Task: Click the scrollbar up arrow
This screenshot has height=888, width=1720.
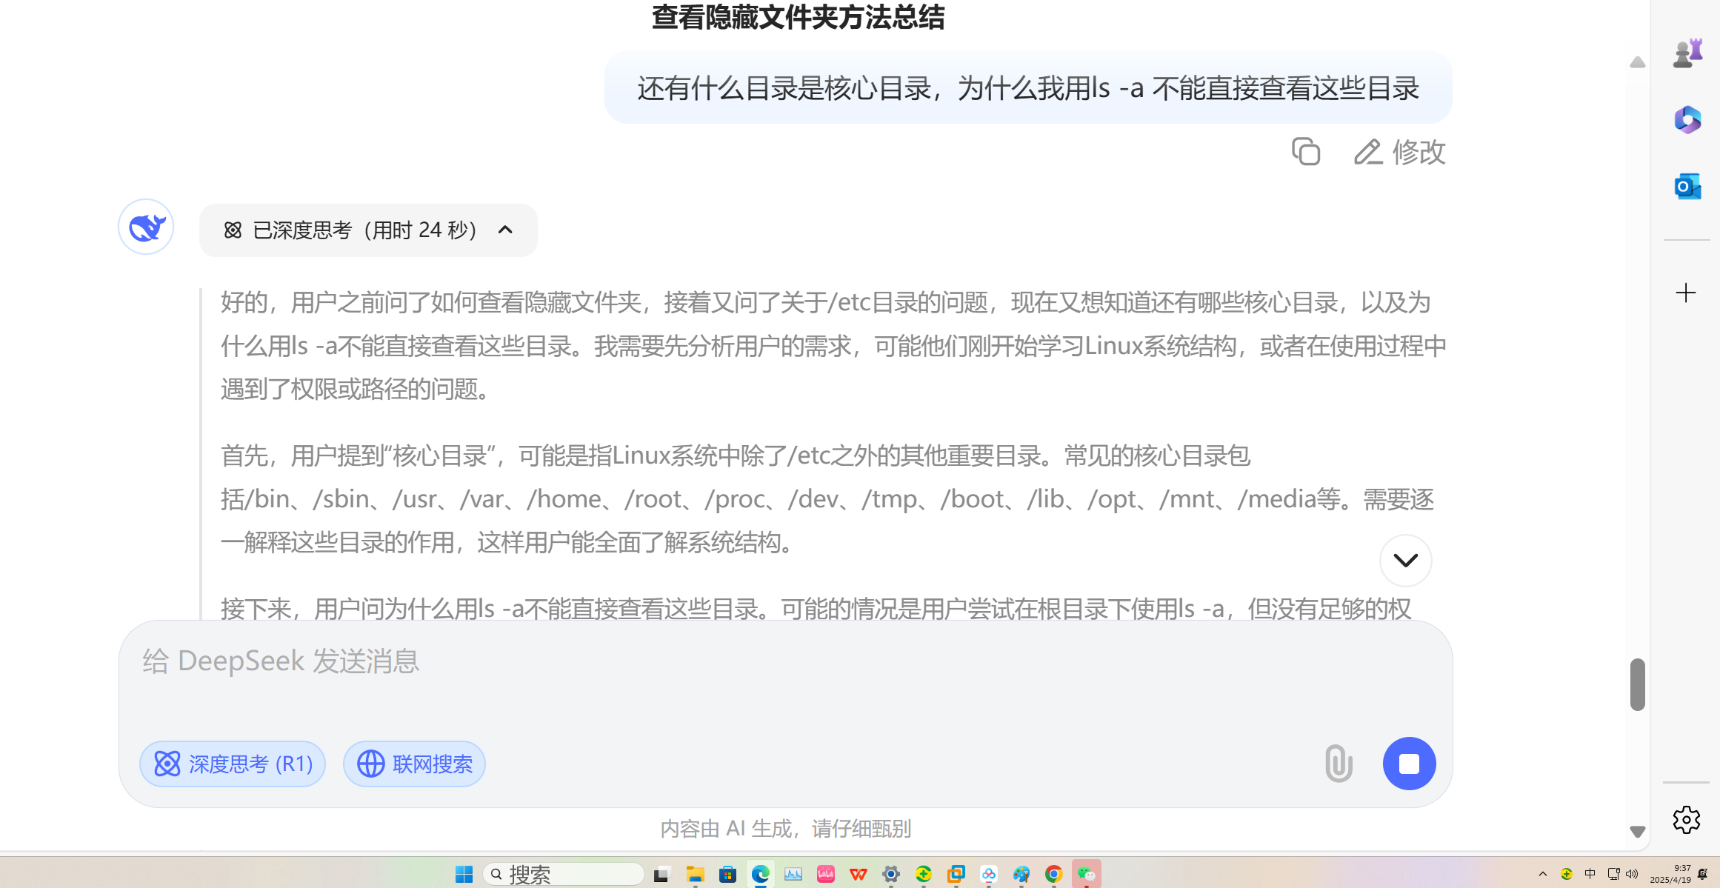Action: (x=1637, y=63)
